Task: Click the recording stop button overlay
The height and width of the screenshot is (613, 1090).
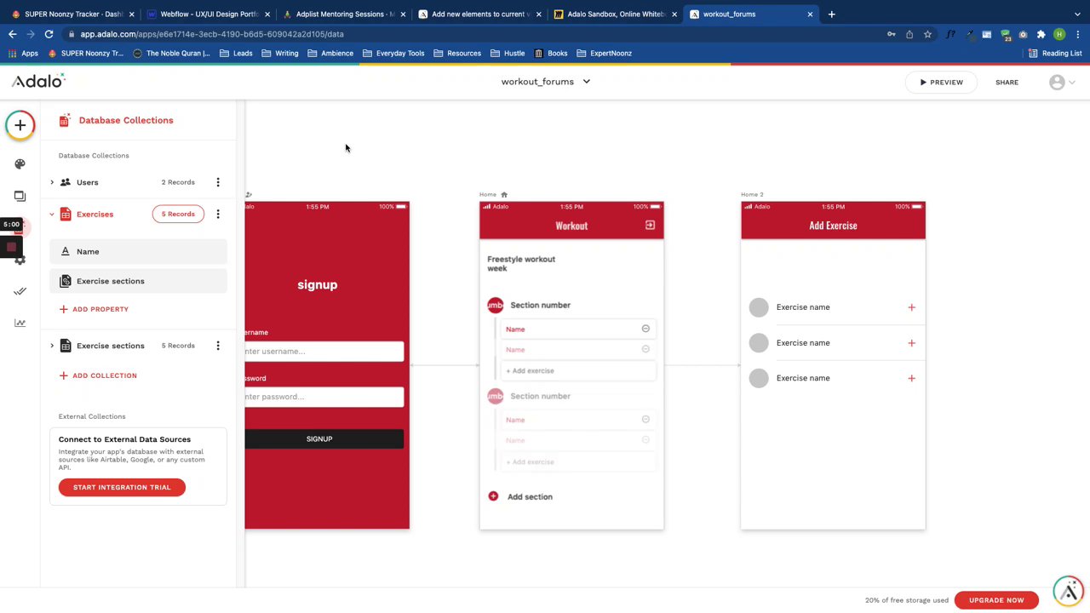Action: click(x=11, y=248)
